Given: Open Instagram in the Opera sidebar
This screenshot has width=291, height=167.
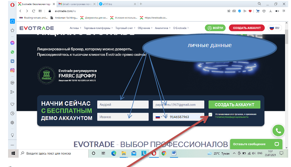Looking at the screenshot, I should point(12,70).
